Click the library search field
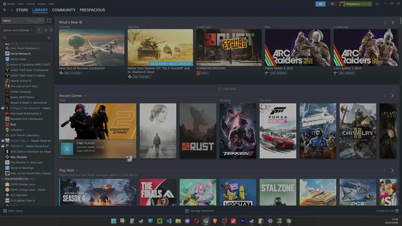 [x=24, y=38]
